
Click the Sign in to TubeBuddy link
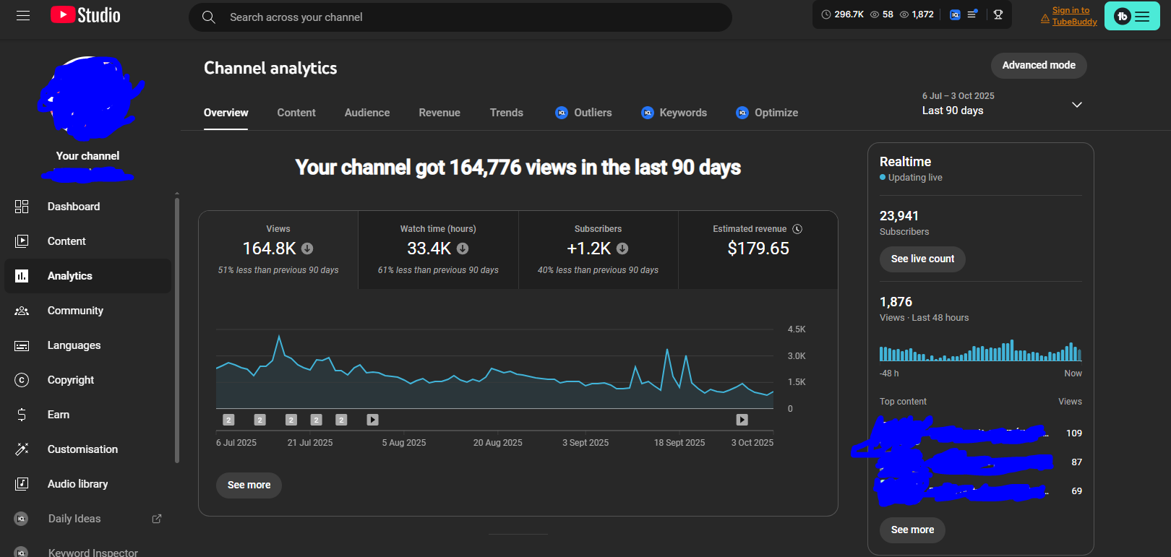[1073, 16]
